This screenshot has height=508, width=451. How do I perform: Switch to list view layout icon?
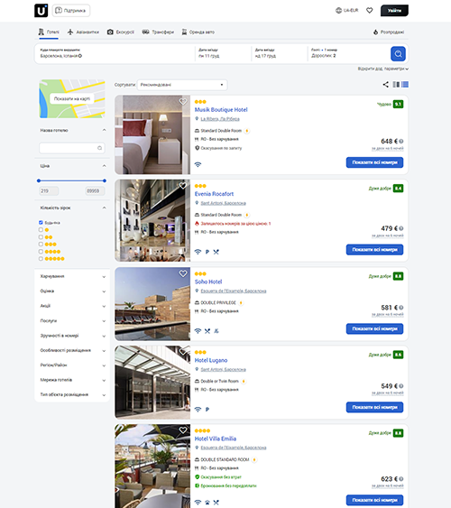pos(405,85)
